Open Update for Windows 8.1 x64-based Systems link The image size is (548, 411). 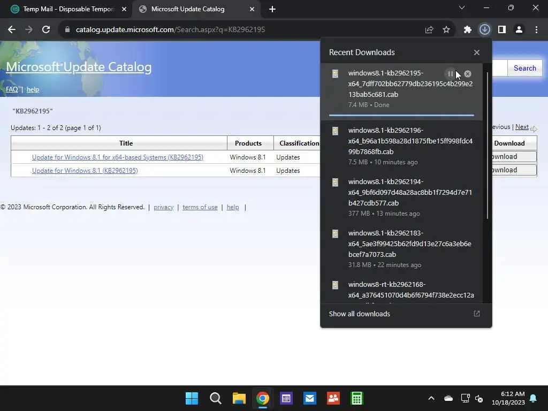(117, 157)
